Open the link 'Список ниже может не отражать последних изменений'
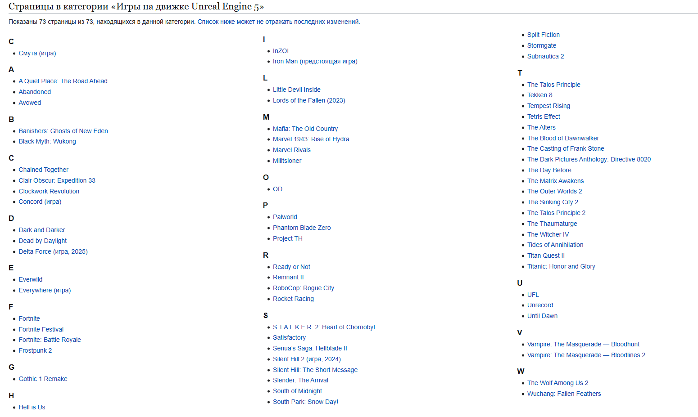Screen dimensions: 698x417 click(278, 22)
